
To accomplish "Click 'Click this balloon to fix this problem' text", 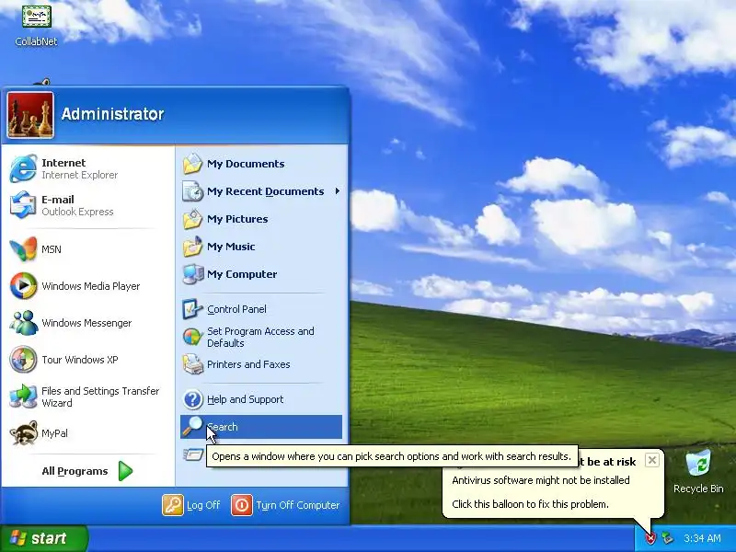I will coord(531,504).
